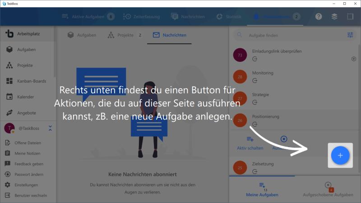Viewport: 361px width, 203px height.
Task: Open Offene Dateien
Action: (28, 143)
